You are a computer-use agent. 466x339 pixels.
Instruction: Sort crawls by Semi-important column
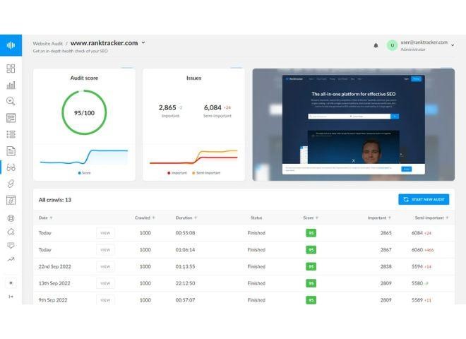[x=431, y=218]
